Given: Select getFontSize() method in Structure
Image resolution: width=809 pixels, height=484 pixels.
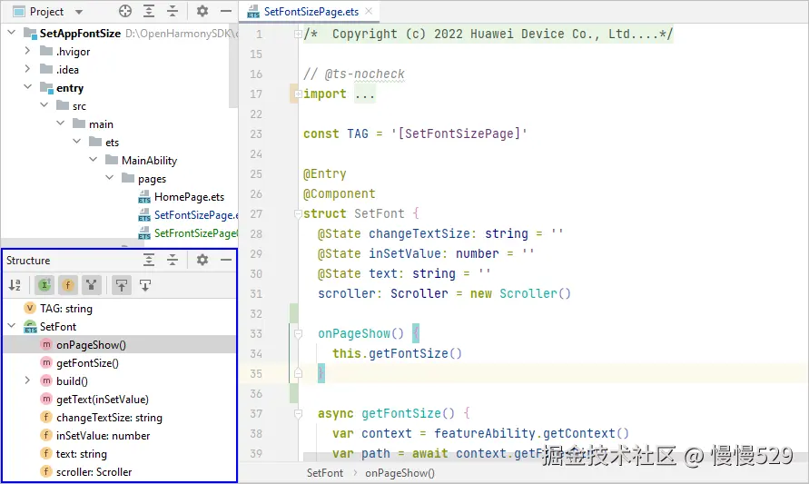Looking at the screenshot, I should [x=87, y=363].
